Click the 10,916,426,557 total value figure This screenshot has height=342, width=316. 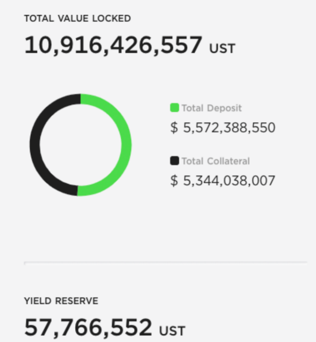point(113,45)
